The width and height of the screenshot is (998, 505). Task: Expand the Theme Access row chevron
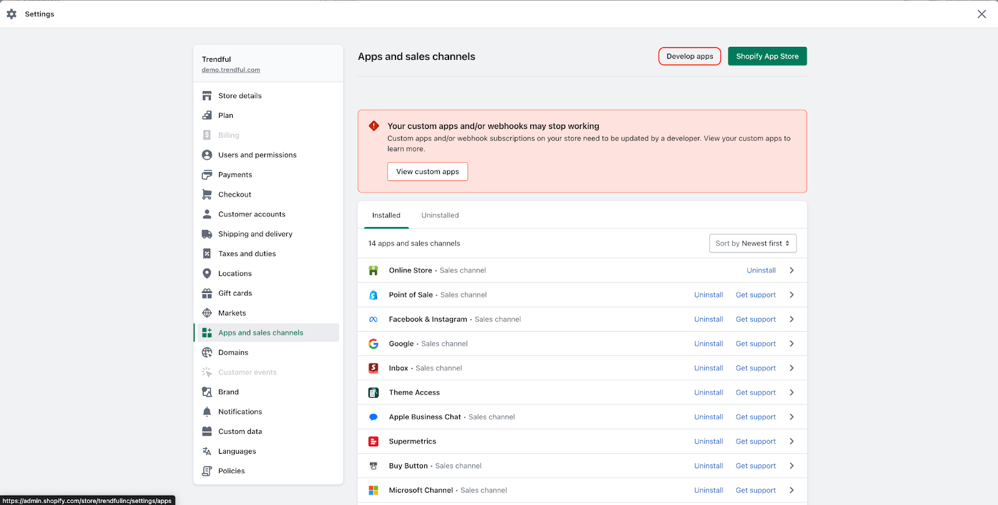pyautogui.click(x=792, y=392)
